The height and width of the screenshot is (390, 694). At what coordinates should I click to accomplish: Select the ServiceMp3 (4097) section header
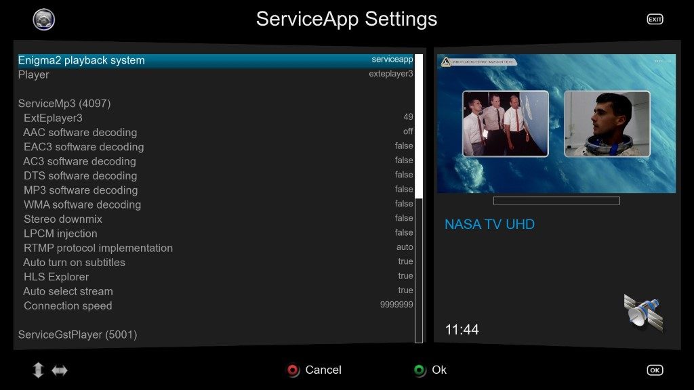click(x=64, y=104)
